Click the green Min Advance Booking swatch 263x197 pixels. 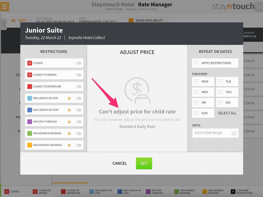[x=30, y=134]
